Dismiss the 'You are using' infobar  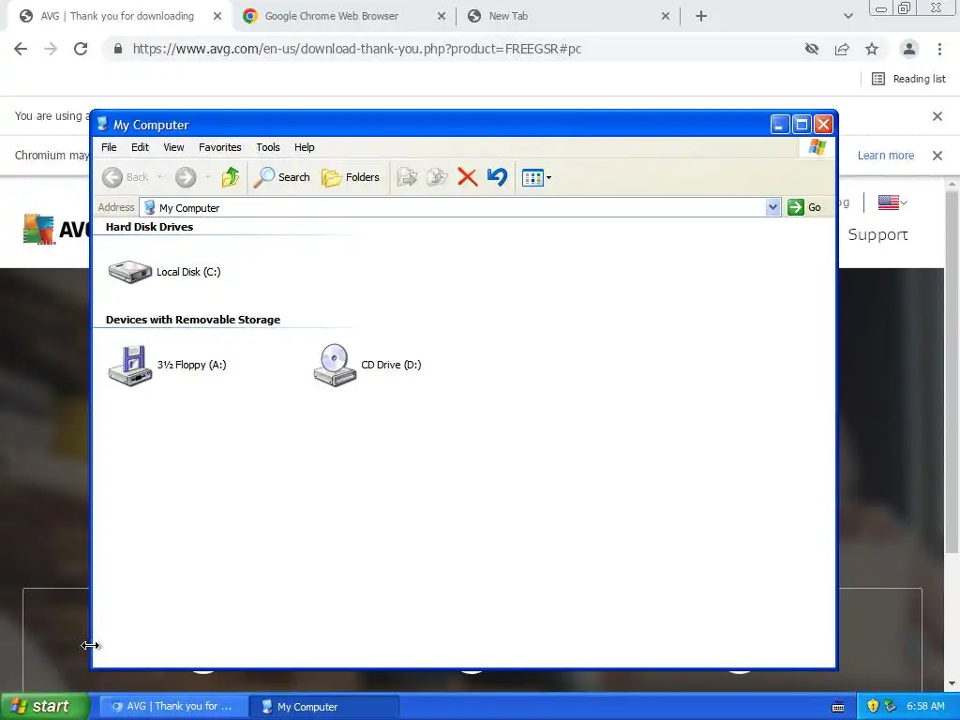(937, 116)
